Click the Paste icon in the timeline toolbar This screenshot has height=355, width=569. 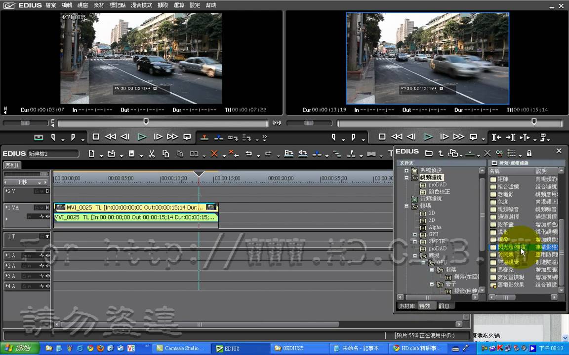(180, 154)
